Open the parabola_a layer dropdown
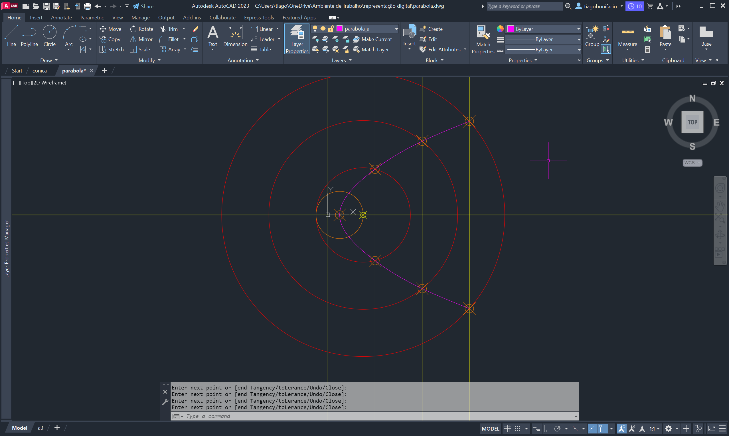Image resolution: width=729 pixels, height=436 pixels. (x=396, y=29)
